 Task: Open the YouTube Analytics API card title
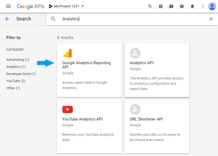pos(82,119)
